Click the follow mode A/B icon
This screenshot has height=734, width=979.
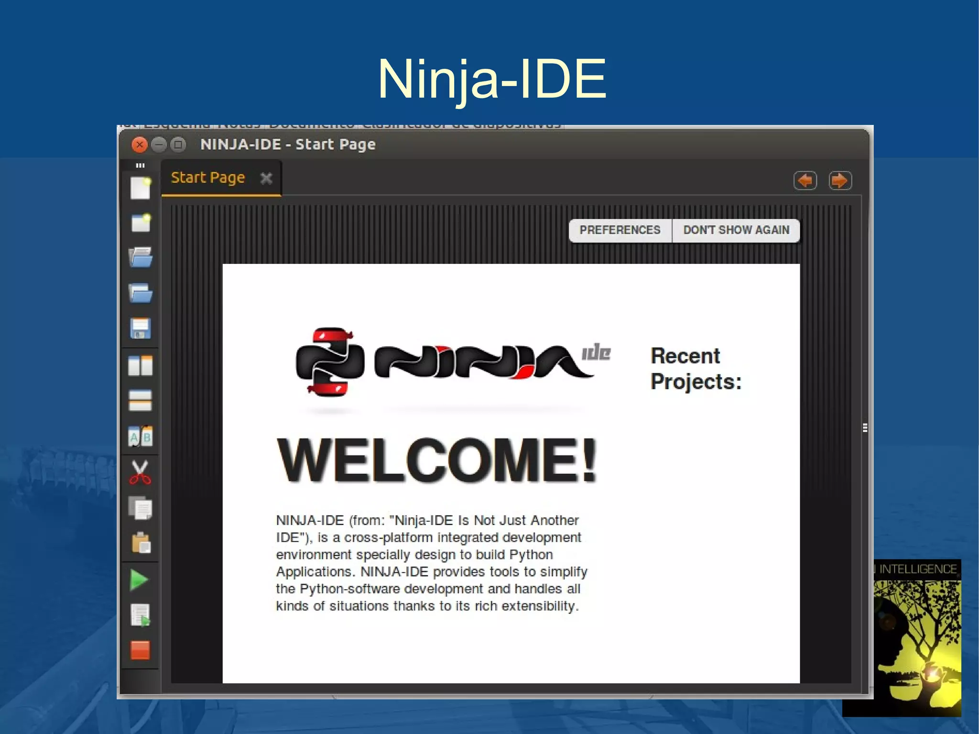140,436
